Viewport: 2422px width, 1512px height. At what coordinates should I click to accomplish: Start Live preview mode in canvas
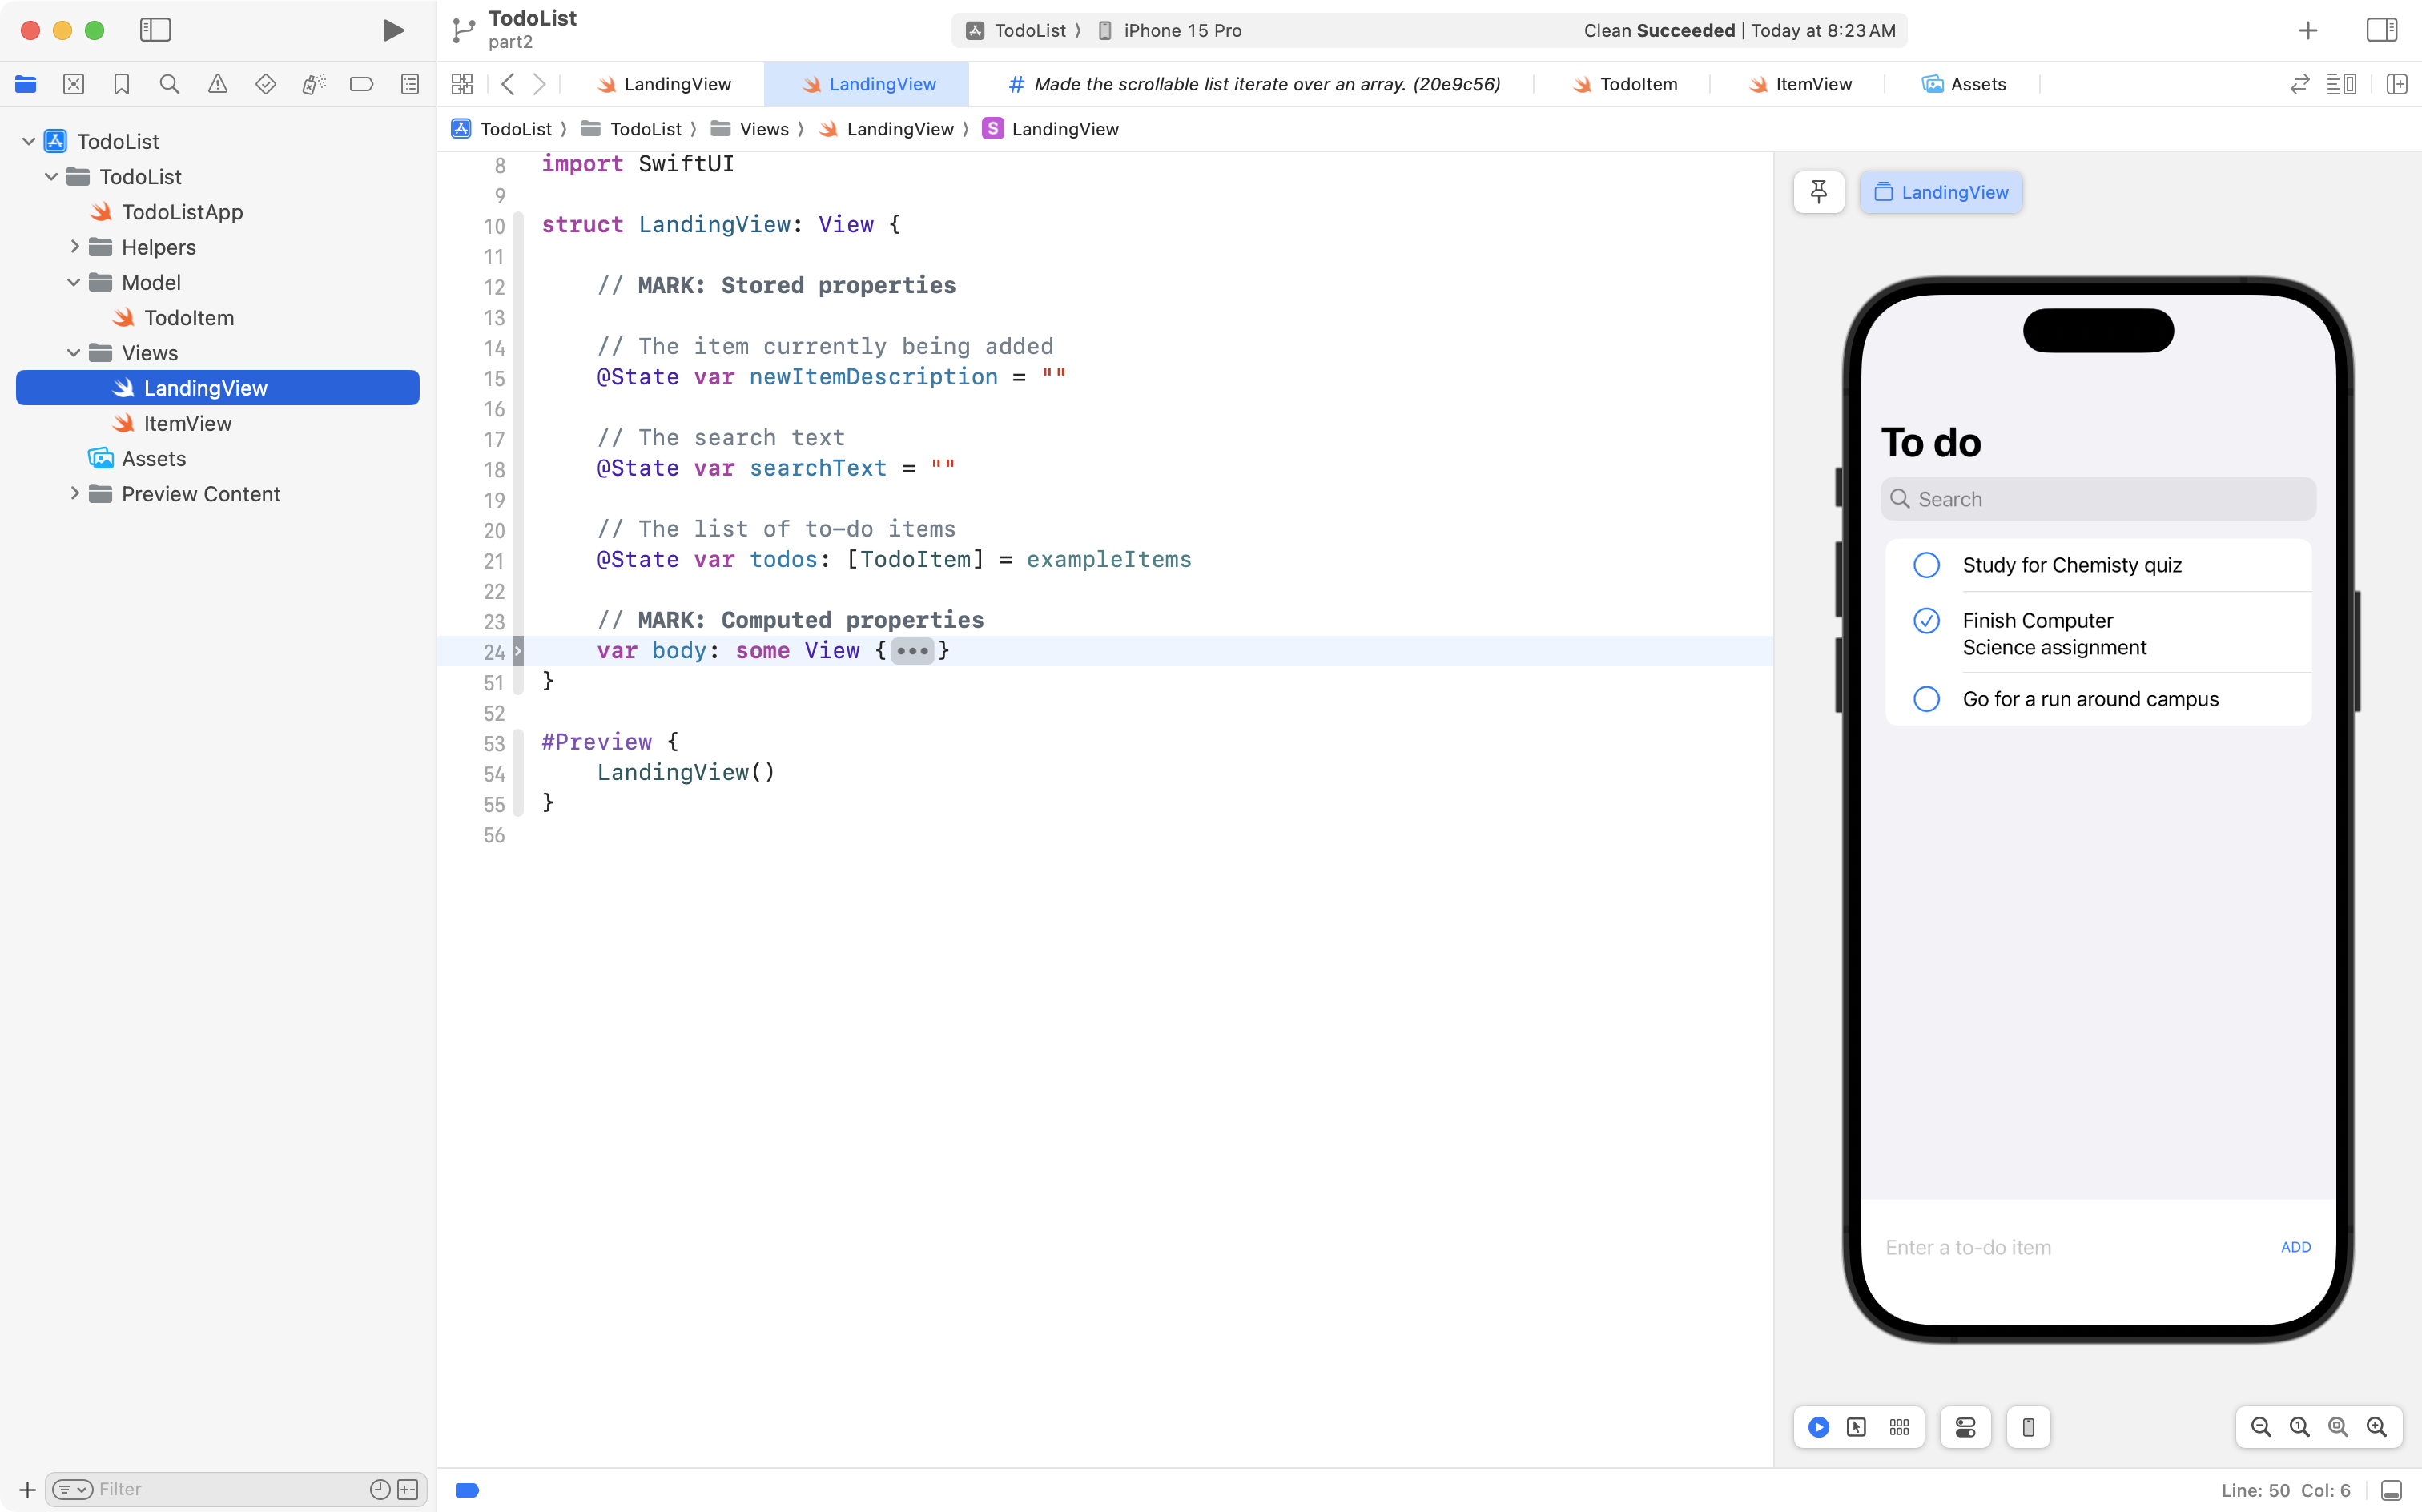point(1818,1427)
